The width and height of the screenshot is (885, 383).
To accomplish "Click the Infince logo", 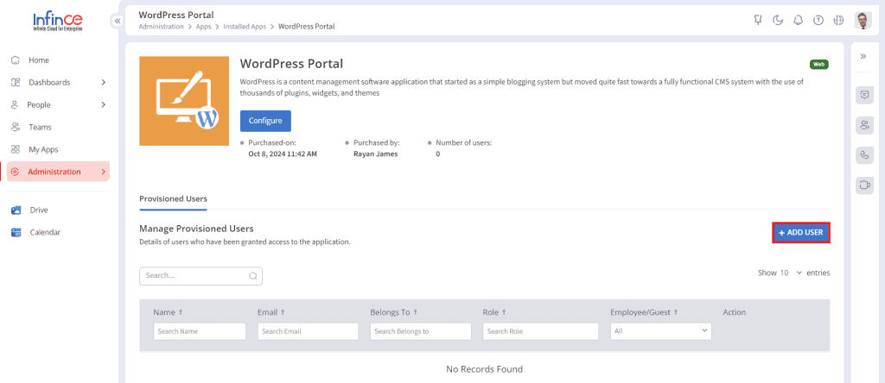I will click(x=58, y=22).
